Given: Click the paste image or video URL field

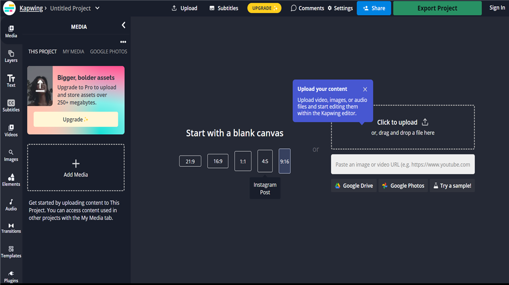Looking at the screenshot, I should coord(403,164).
